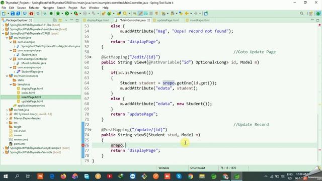The width and height of the screenshot is (322, 181).
Task: Close the MainController.java editor tab
Action: [x=149, y=20]
